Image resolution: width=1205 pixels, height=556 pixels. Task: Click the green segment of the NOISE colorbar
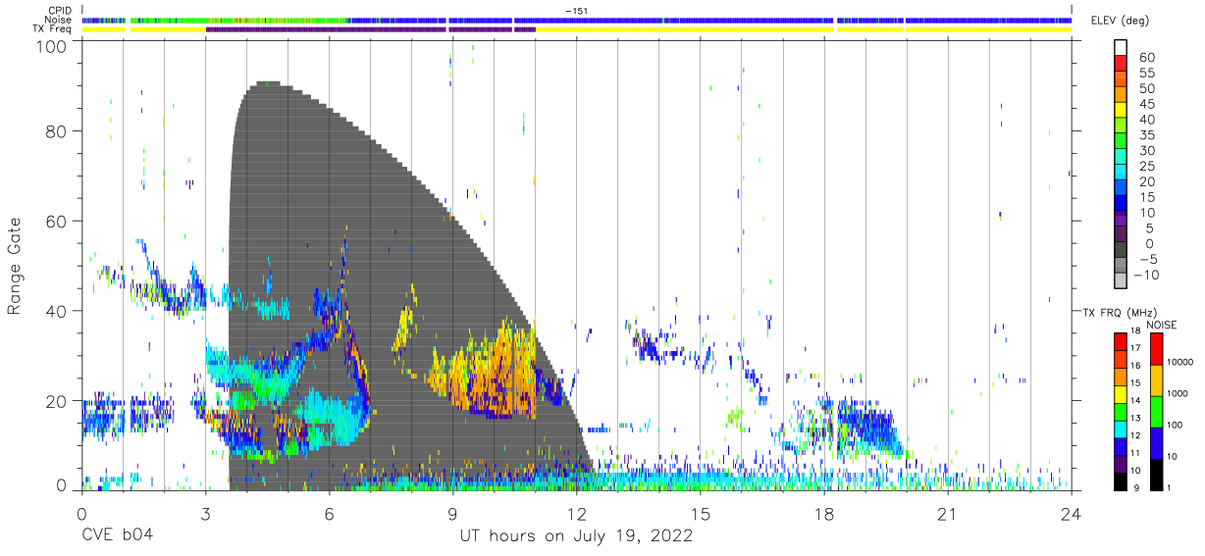click(x=1156, y=412)
